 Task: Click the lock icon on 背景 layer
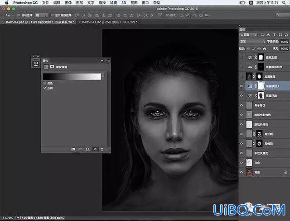click(x=285, y=172)
